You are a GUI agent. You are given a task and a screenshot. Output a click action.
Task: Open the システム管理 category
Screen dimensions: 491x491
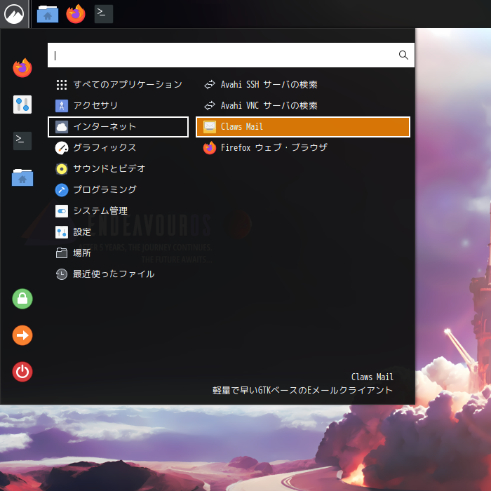coord(119,211)
